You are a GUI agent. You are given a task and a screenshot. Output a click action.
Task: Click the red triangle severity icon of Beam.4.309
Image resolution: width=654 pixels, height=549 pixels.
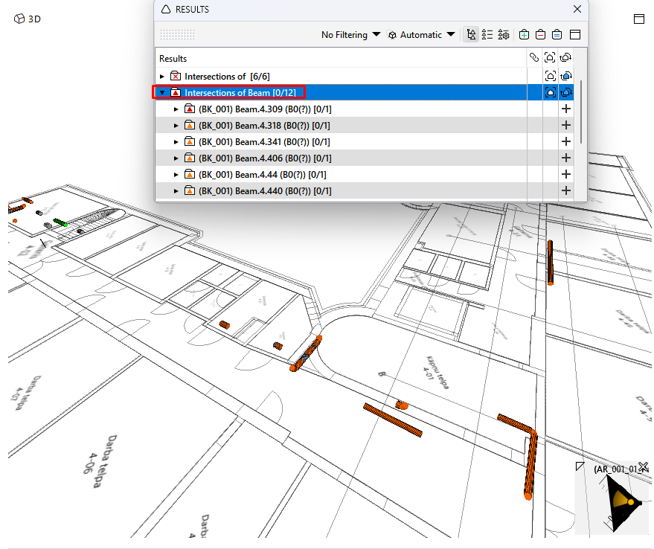click(x=190, y=109)
